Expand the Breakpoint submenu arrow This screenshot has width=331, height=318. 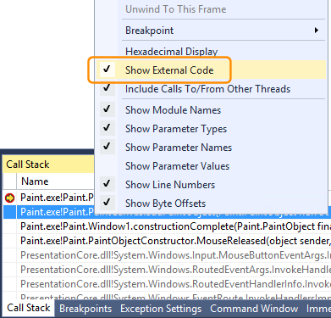[317, 31]
